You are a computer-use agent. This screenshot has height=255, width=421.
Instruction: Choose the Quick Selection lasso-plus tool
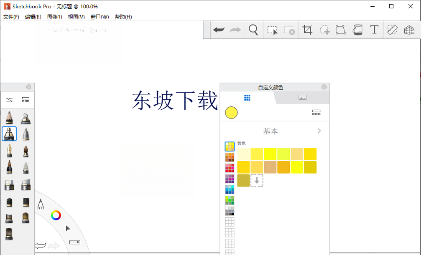tap(324, 30)
